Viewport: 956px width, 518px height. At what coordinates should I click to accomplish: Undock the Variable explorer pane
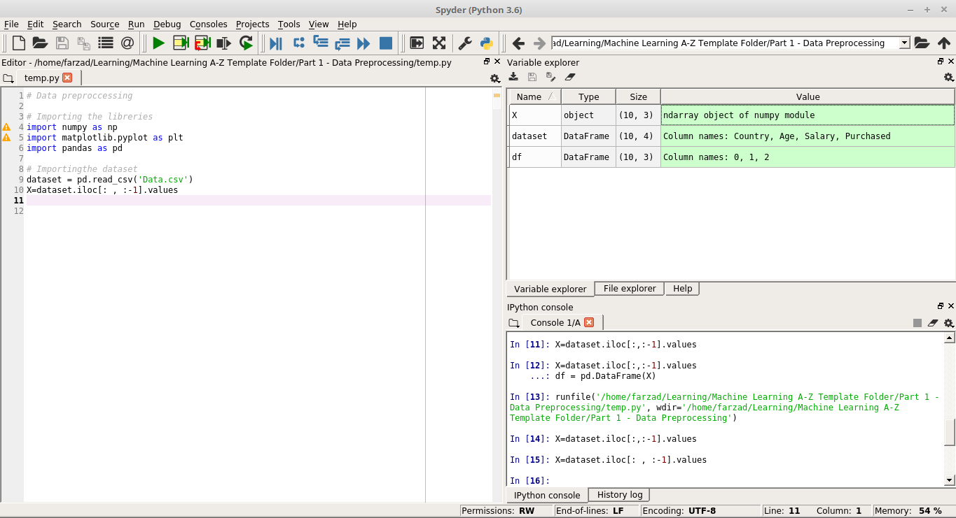click(x=941, y=62)
